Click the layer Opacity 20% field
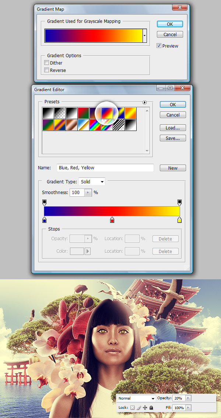This screenshot has height=418, width=221. coord(179,398)
